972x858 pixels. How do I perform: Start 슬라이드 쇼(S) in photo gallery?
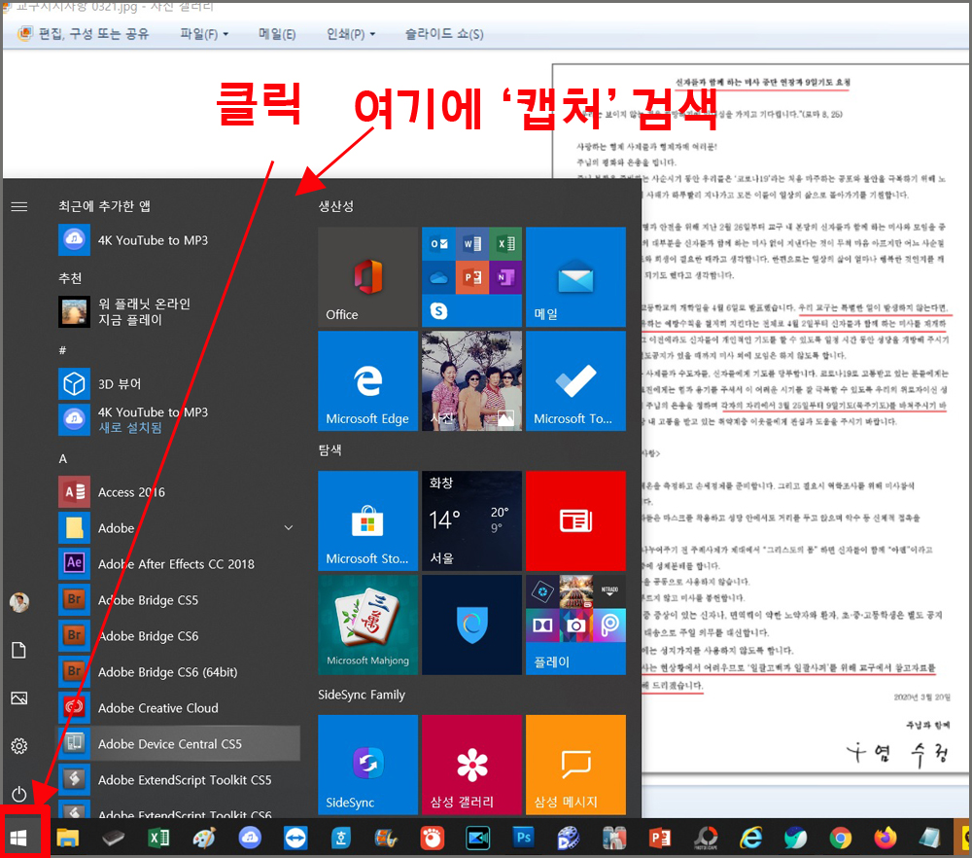click(x=444, y=34)
